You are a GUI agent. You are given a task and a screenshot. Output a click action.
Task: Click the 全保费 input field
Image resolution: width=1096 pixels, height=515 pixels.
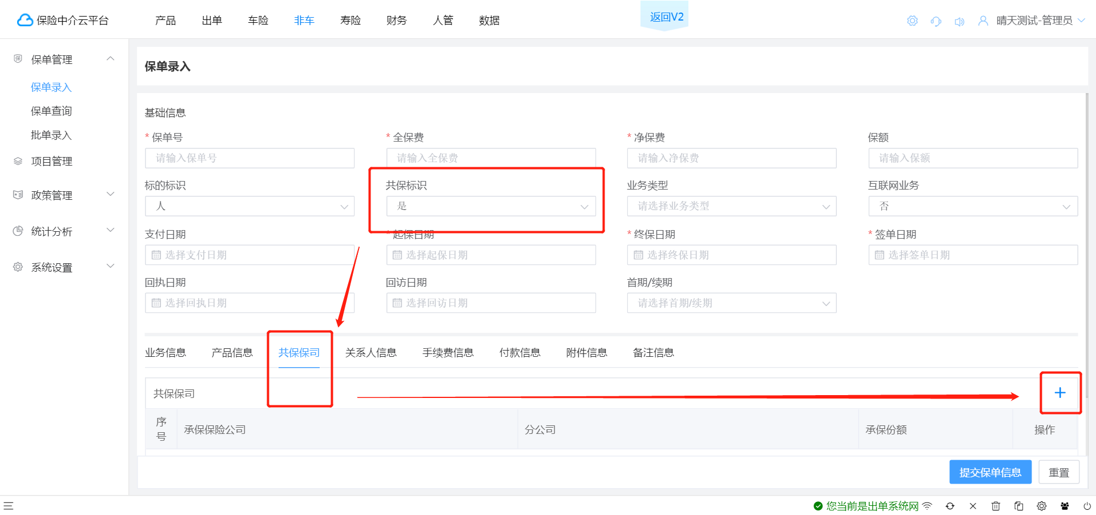pos(491,158)
